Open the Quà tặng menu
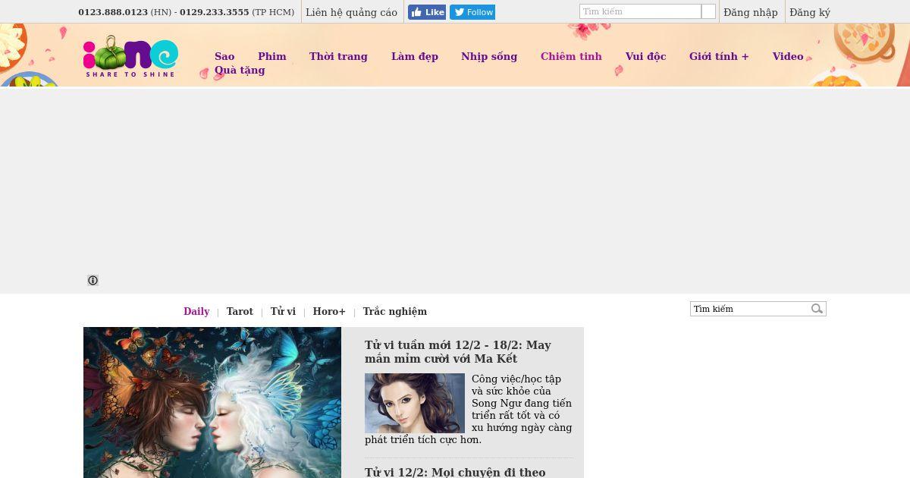Image resolution: width=910 pixels, height=478 pixels. pos(240,70)
